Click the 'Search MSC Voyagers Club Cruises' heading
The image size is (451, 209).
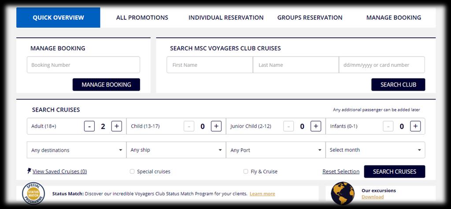click(x=225, y=48)
